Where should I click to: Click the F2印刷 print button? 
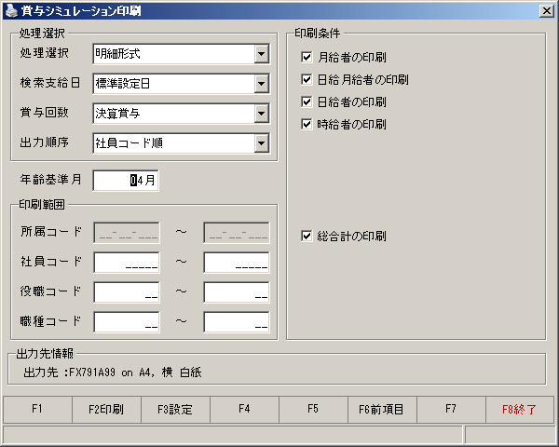click(x=106, y=409)
